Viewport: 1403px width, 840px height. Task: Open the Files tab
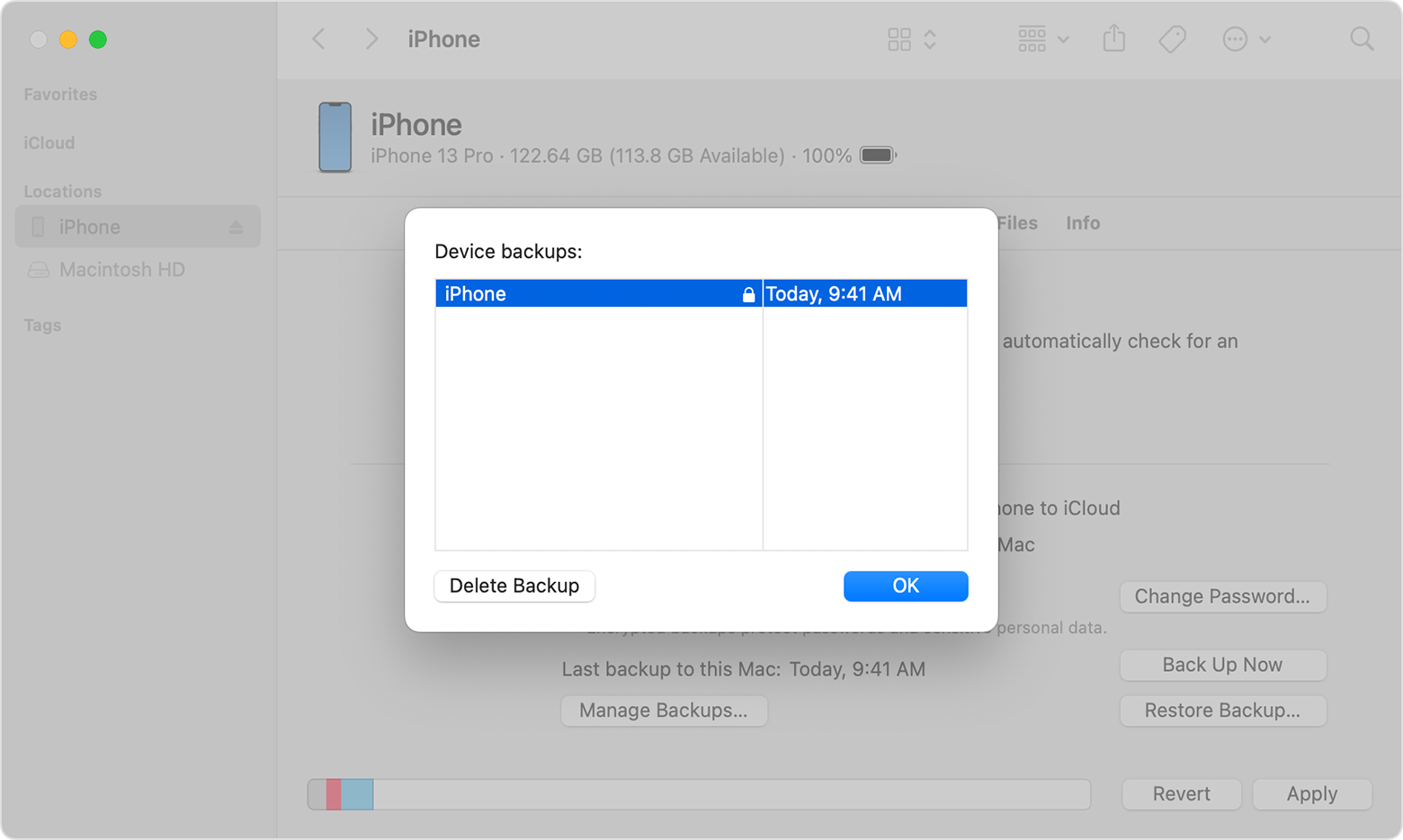pyautogui.click(x=1017, y=223)
